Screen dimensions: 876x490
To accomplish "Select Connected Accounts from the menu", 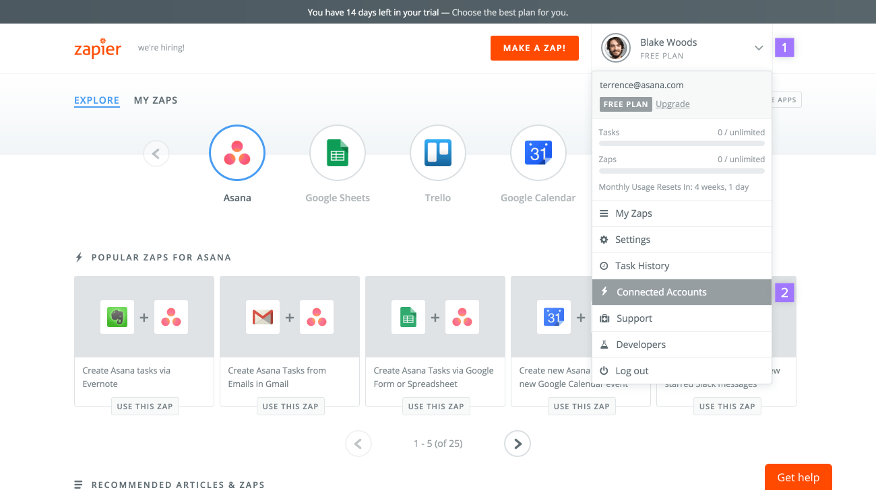I will [660, 291].
